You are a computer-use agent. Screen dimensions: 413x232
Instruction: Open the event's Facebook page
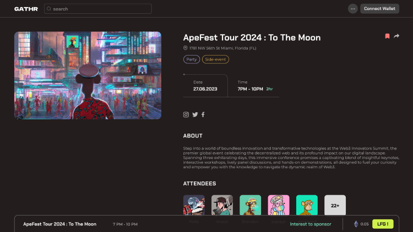point(203,114)
